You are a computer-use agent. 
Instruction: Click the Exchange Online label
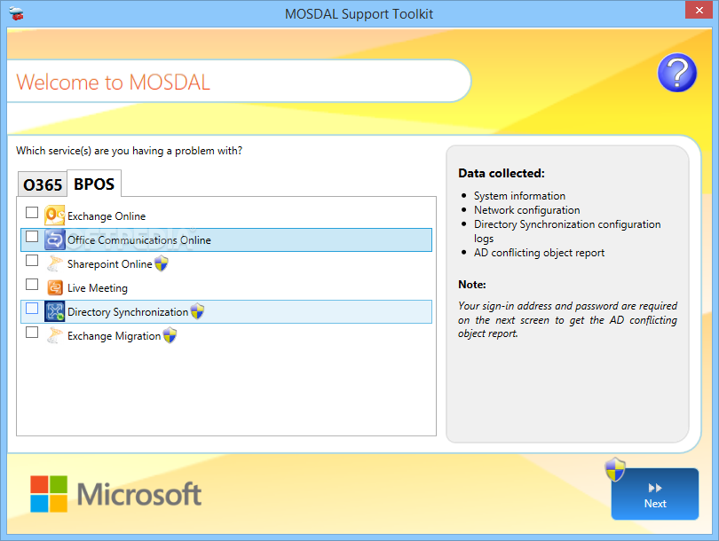(107, 216)
